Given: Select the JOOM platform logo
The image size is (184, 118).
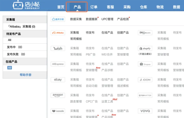Looking at the screenshot, I should [x=145, y=80].
